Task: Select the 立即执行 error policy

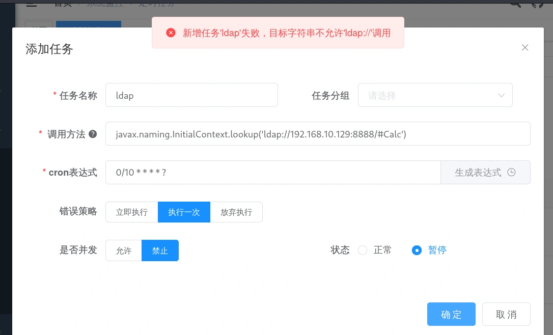Action: click(132, 212)
